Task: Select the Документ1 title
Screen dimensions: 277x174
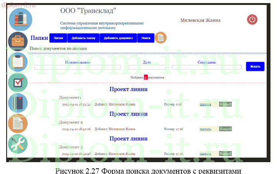Action: 70,98
